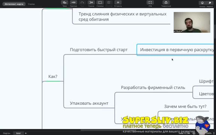Screen dimensions: 216x135
Task: Enter ZEN fullscreen mode
Action: click(150, 3)
